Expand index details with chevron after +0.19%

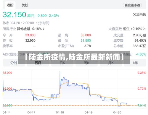coord(144,29)
